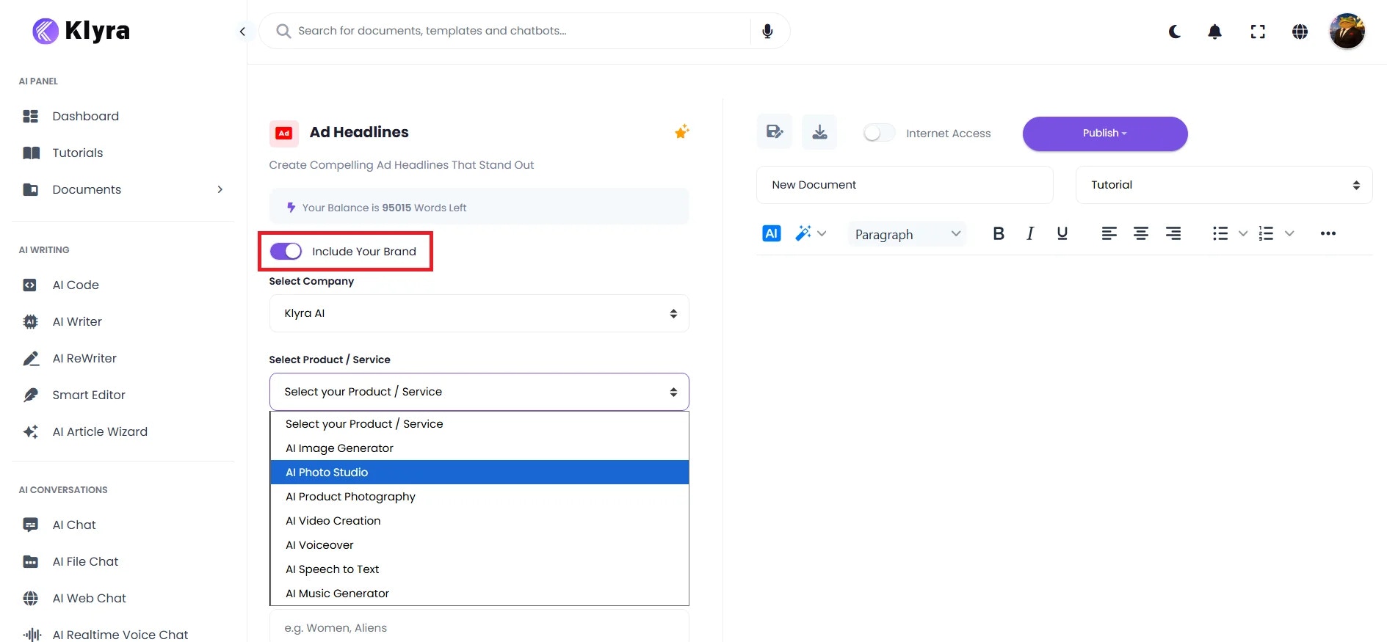
Task: Expand bulleted list style options
Action: [1243, 233]
